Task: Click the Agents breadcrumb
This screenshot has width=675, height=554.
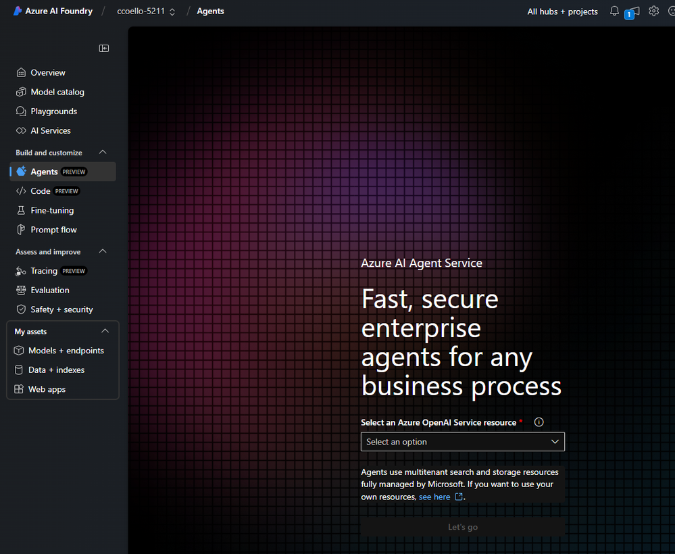Action: (211, 11)
